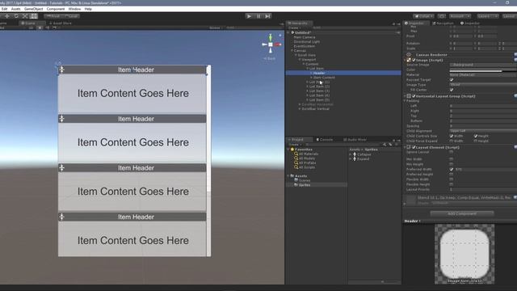Screen dimensions: 517x291
Task: Select the Move tool in toolbar
Action: [x=7, y=16]
